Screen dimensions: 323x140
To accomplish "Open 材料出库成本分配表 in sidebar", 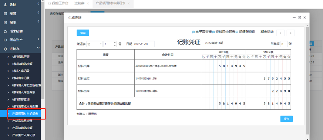I will pos(25,107).
